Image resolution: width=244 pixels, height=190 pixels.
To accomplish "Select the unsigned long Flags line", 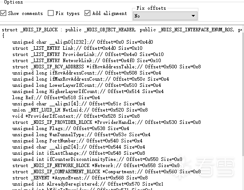I will (x=71, y=129).
